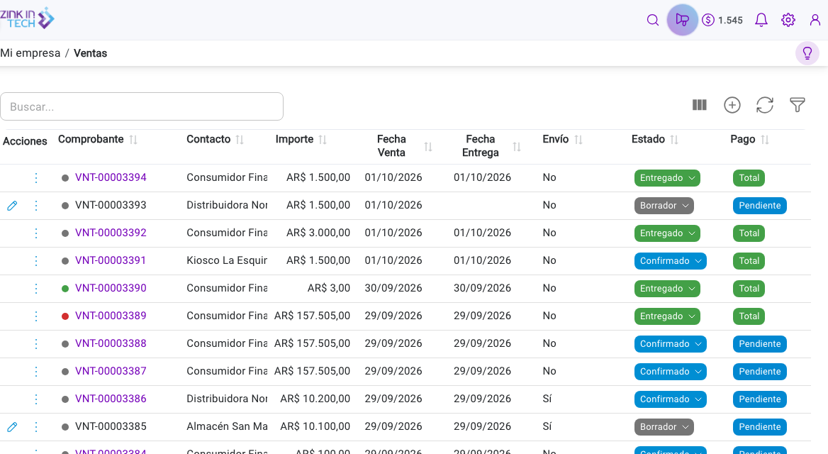Refresh the sales table
The width and height of the screenshot is (828, 454).
(765, 105)
